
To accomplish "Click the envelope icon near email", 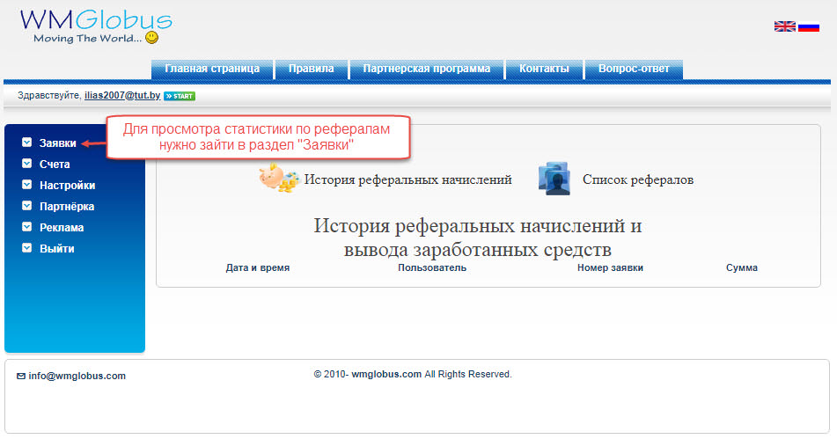I will [x=21, y=376].
